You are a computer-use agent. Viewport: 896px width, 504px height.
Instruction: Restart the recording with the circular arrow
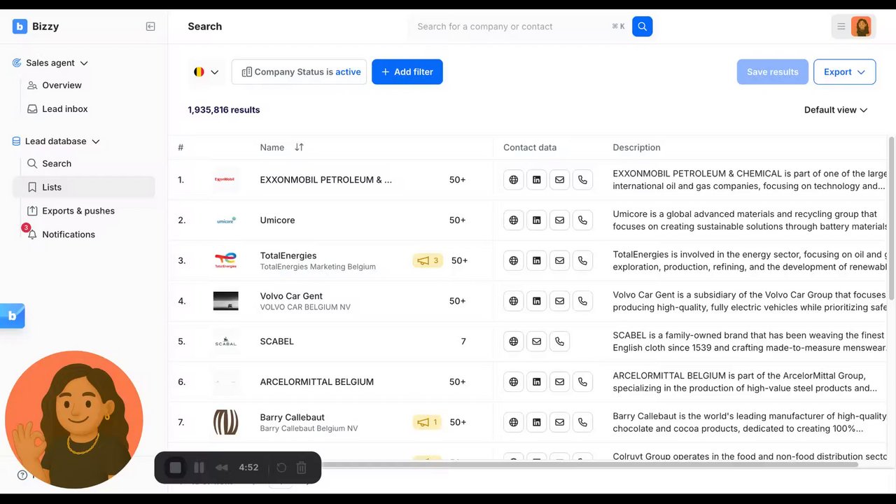coord(281,468)
